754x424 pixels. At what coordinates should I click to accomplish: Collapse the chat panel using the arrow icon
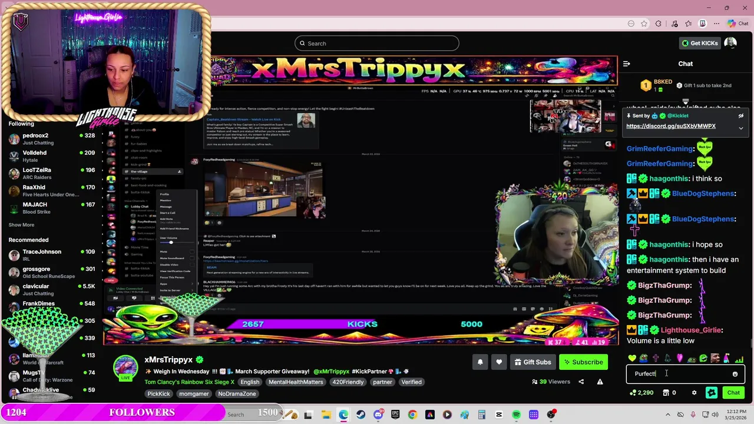click(x=627, y=64)
